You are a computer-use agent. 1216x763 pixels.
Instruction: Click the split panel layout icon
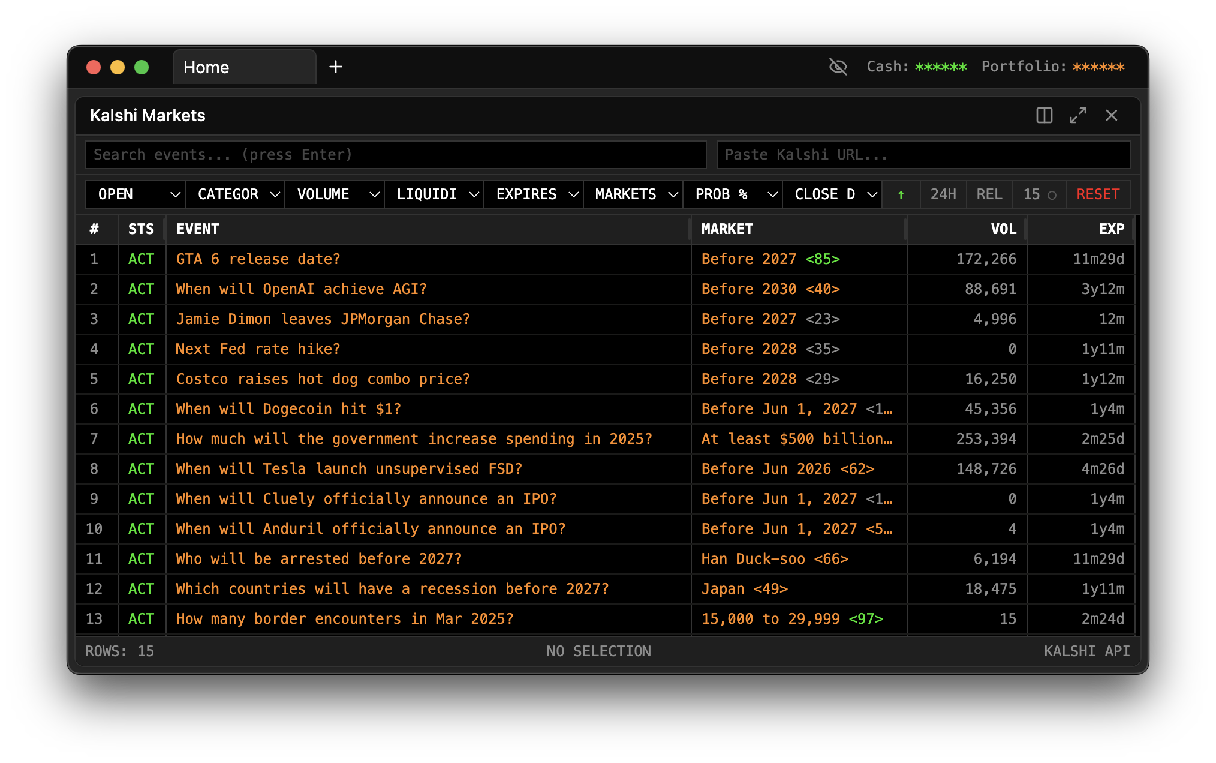(1044, 115)
